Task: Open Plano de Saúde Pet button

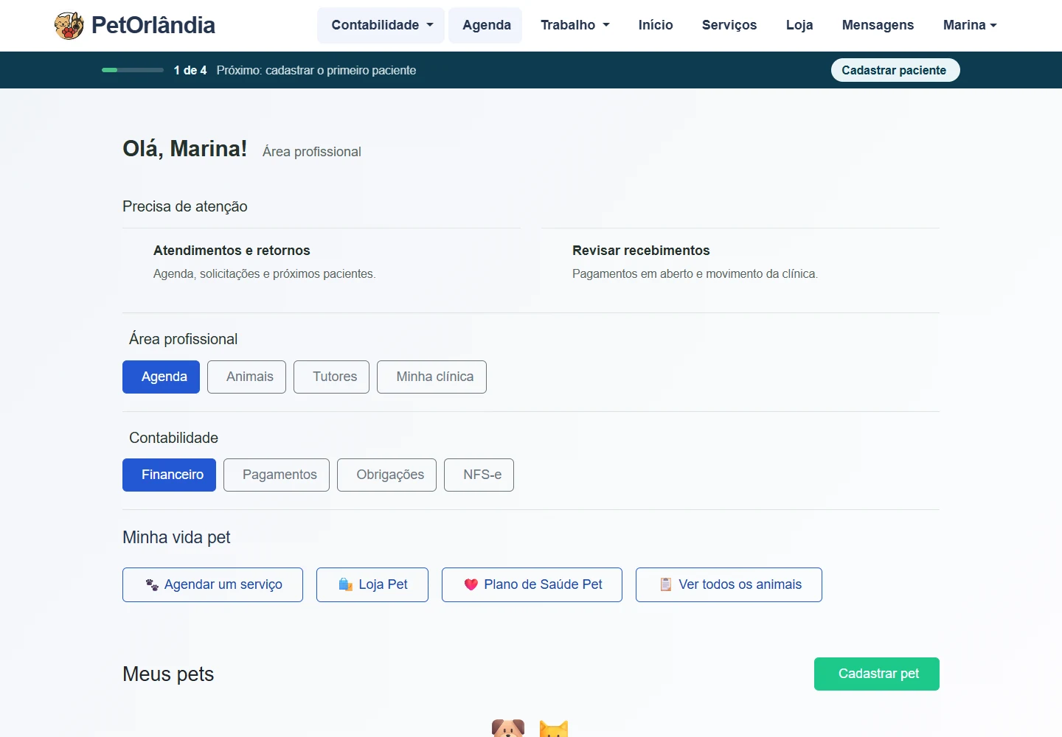Action: (532, 584)
